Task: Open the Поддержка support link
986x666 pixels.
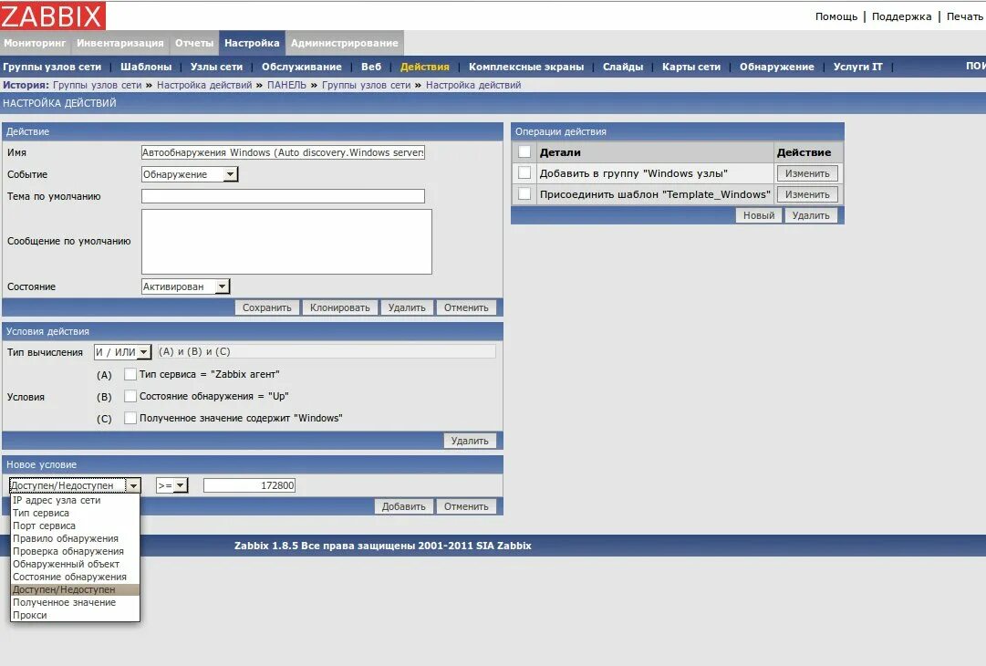Action: [x=901, y=16]
